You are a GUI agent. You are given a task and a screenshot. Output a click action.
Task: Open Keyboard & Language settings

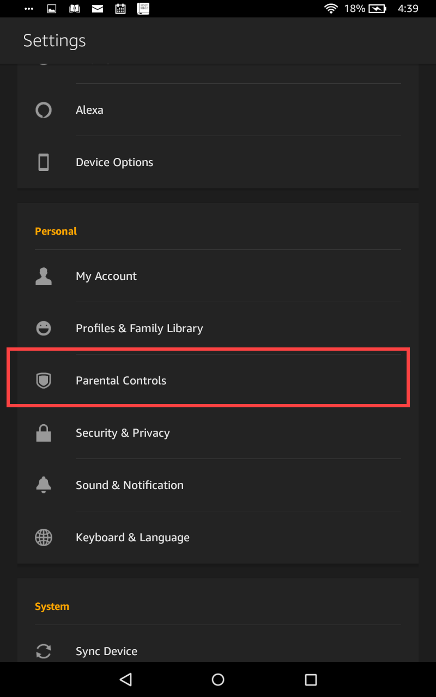218,537
